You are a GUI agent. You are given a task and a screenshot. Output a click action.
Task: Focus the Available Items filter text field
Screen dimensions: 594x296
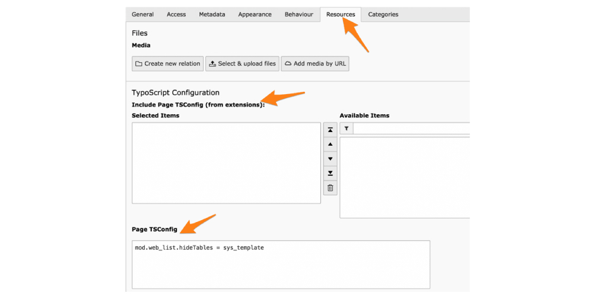(411, 128)
